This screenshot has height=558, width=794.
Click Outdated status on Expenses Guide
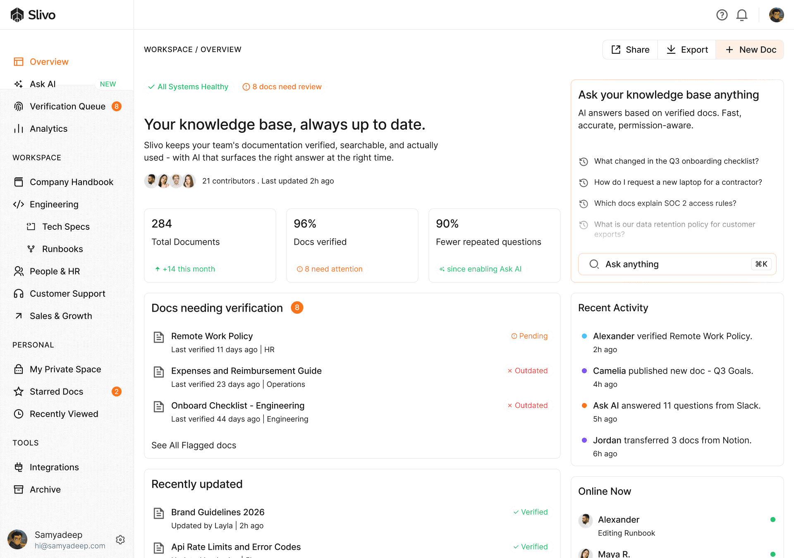528,371
